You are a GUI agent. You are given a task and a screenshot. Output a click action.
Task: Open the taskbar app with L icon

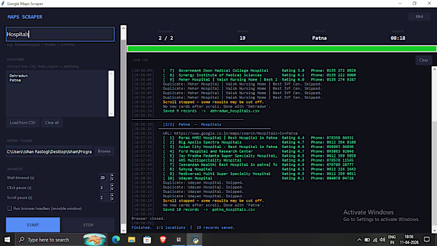179,240
